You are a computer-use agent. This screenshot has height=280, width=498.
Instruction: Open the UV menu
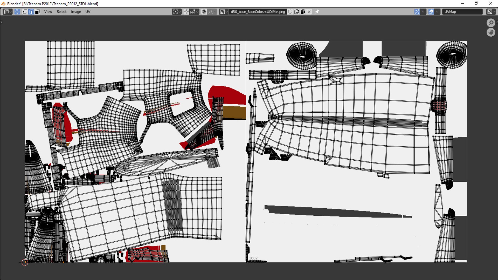click(88, 12)
